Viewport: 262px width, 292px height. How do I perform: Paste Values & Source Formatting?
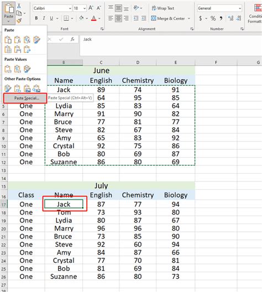27,69
